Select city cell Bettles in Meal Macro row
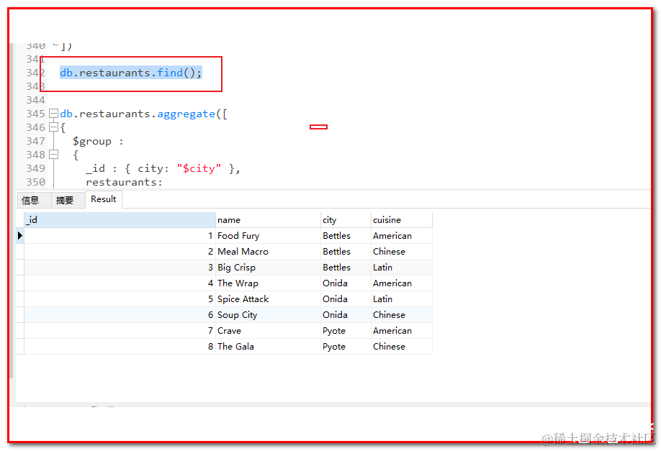Viewport: 661px width, 451px height. point(346,252)
